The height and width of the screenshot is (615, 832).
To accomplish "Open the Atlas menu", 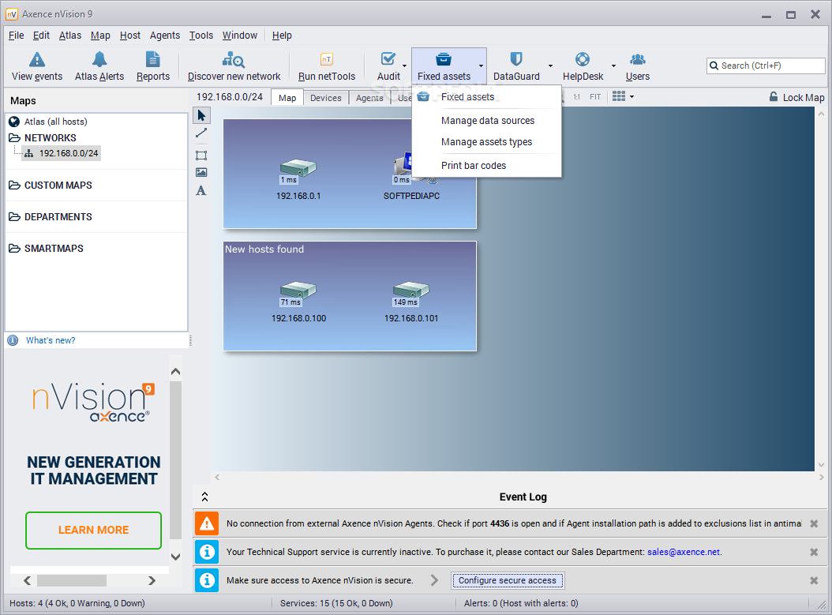I will click(x=70, y=36).
